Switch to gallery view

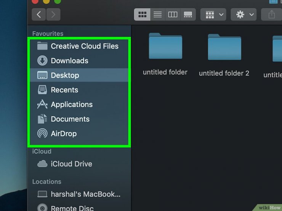(188, 14)
